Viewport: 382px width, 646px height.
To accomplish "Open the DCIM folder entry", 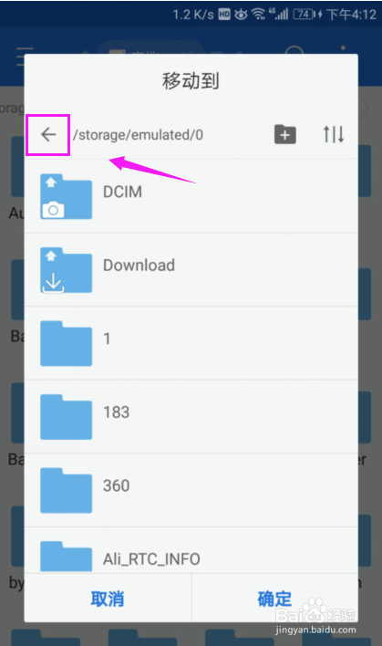I will point(191,196).
